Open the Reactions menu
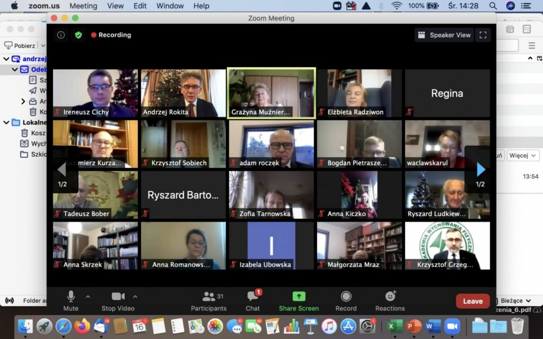Screen dimensions: 543x339 [390, 301]
